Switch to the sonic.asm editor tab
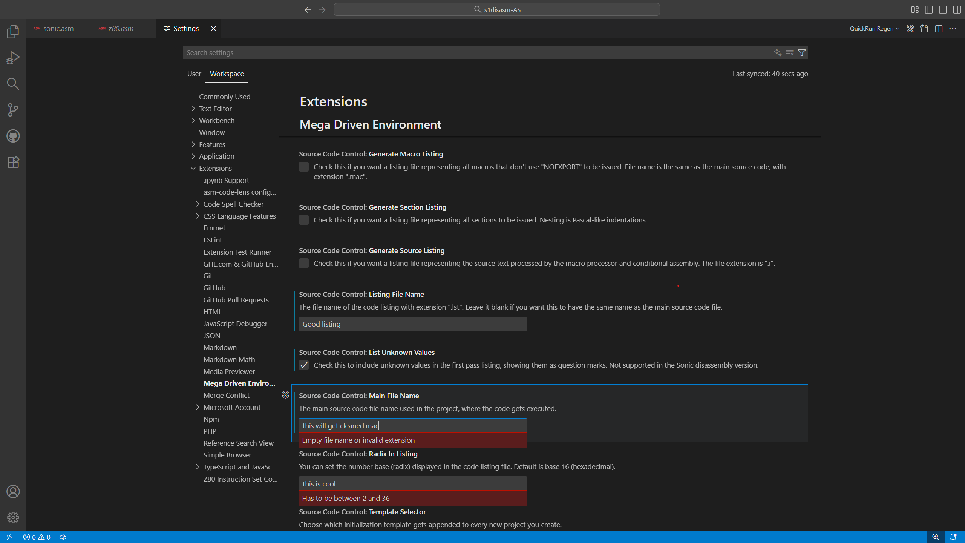This screenshot has width=965, height=543. tap(58, 29)
